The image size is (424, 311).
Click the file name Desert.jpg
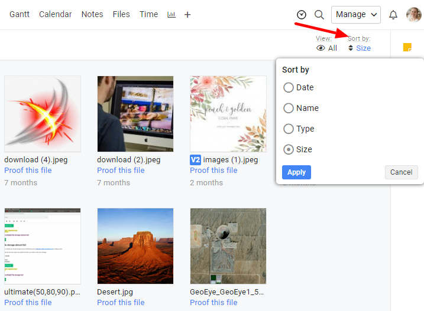pos(115,292)
